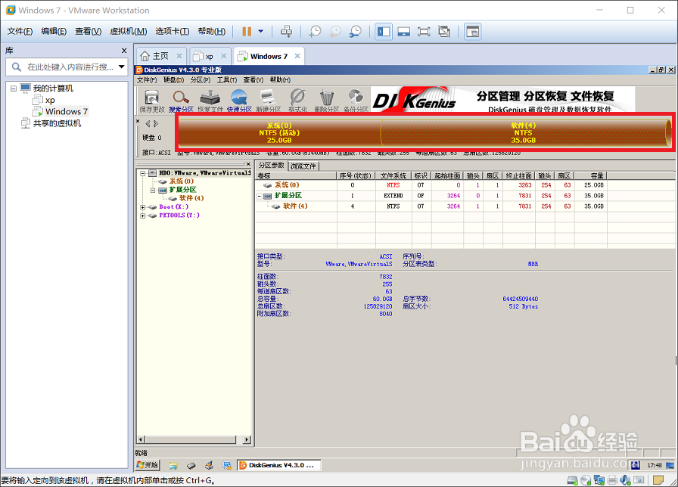Click the previous disk arrow beside 硬盘 0
Screen dimensions: 678x487
click(x=148, y=124)
